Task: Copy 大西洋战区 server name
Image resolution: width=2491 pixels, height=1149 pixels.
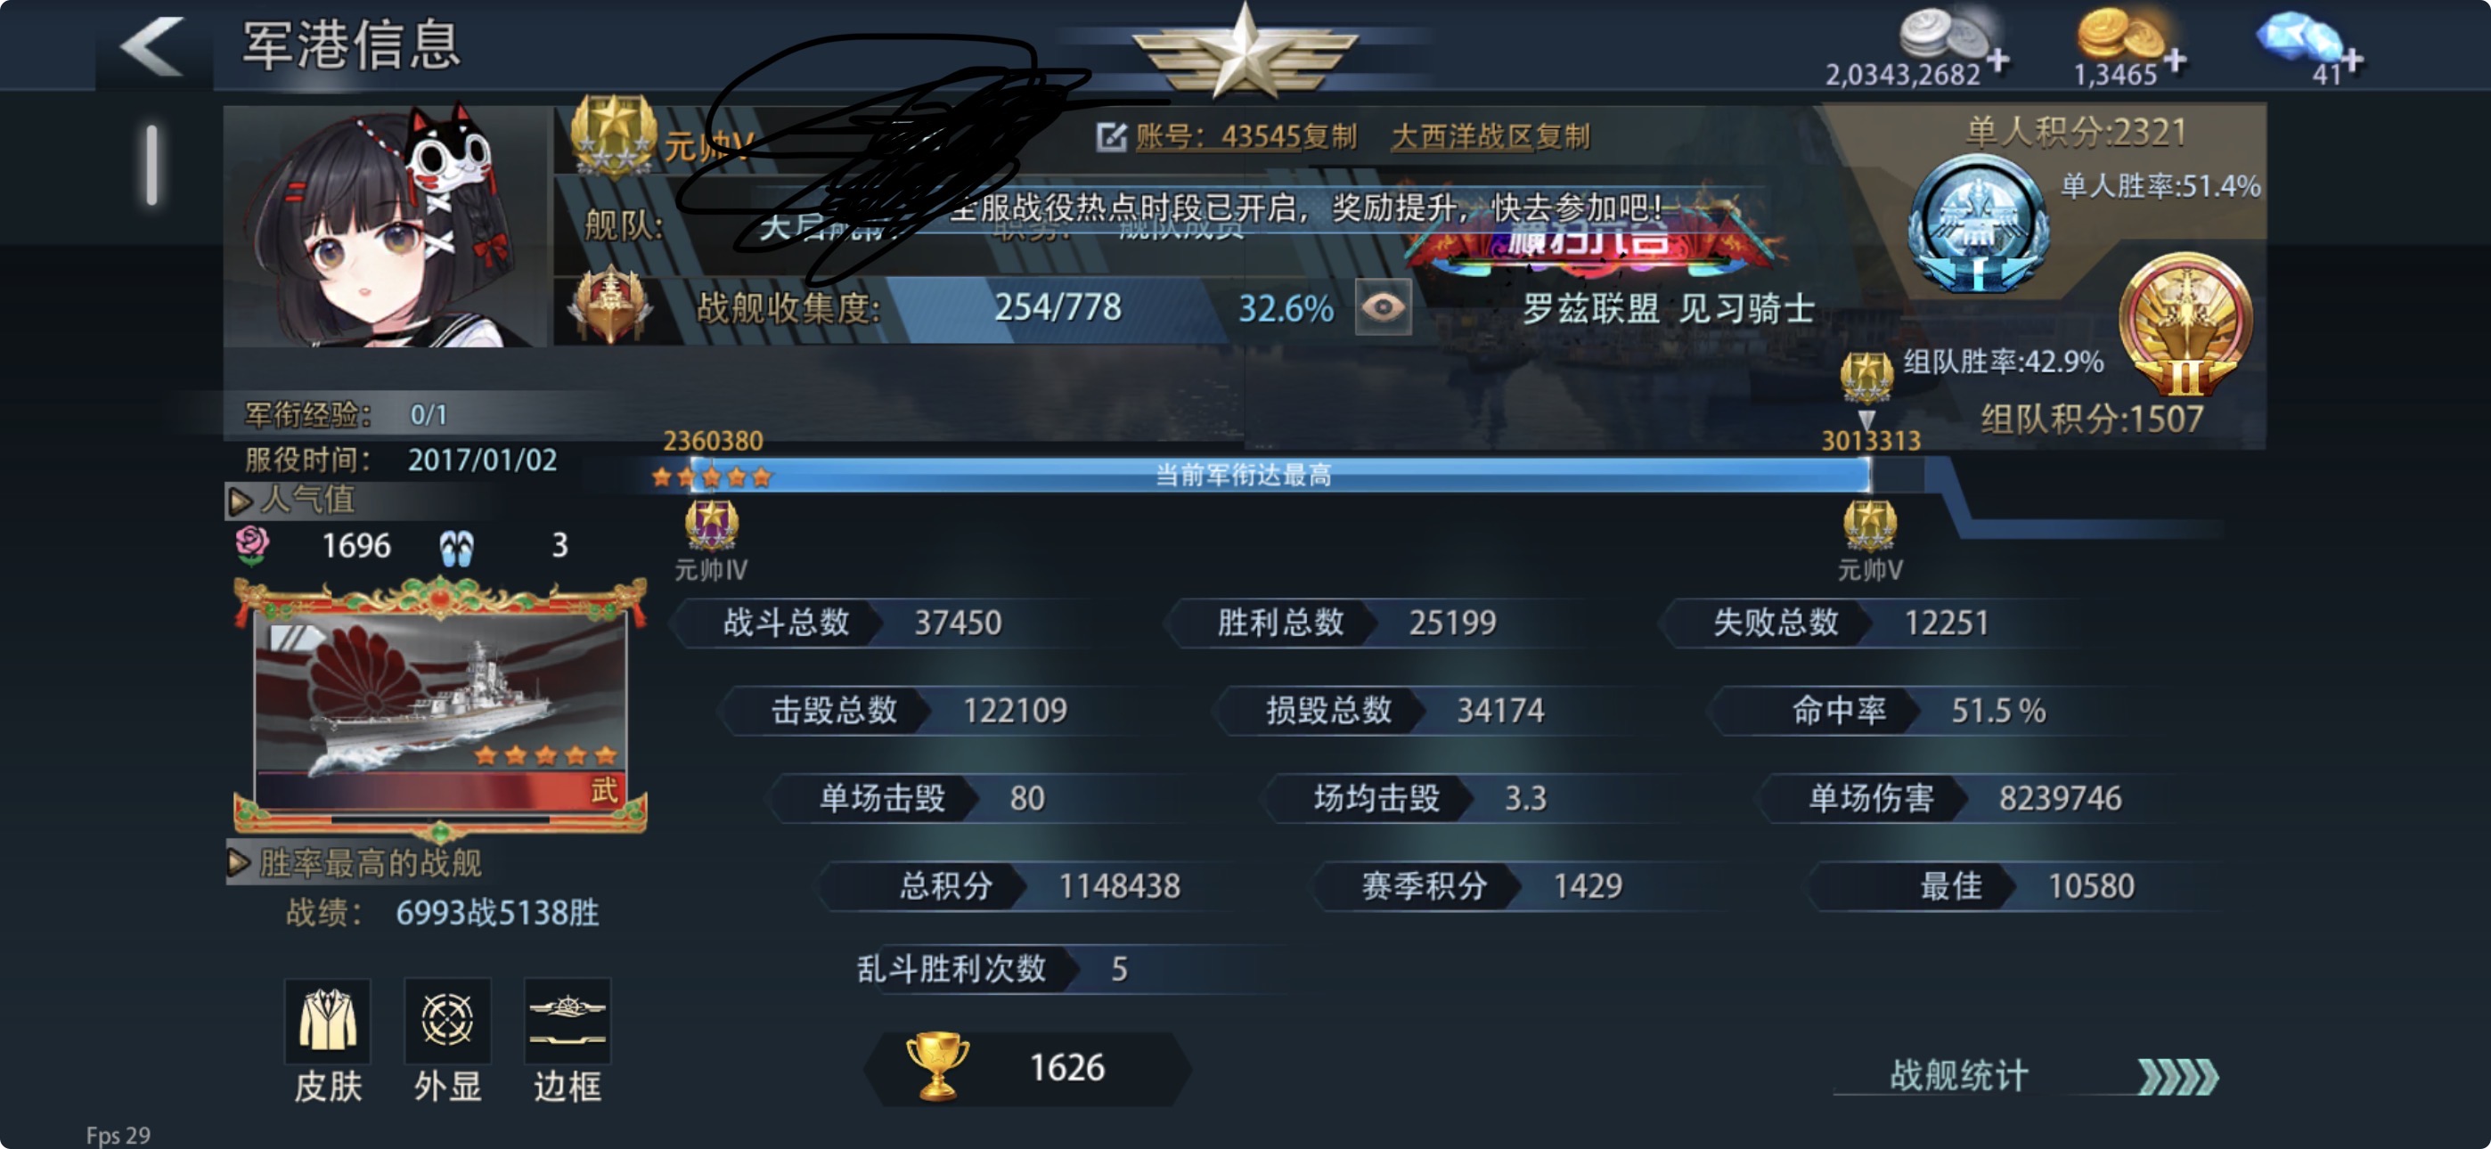Action: click(1562, 136)
